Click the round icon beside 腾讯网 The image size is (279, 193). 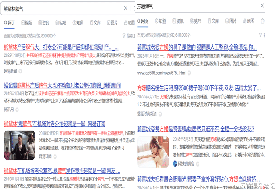point(17,109)
